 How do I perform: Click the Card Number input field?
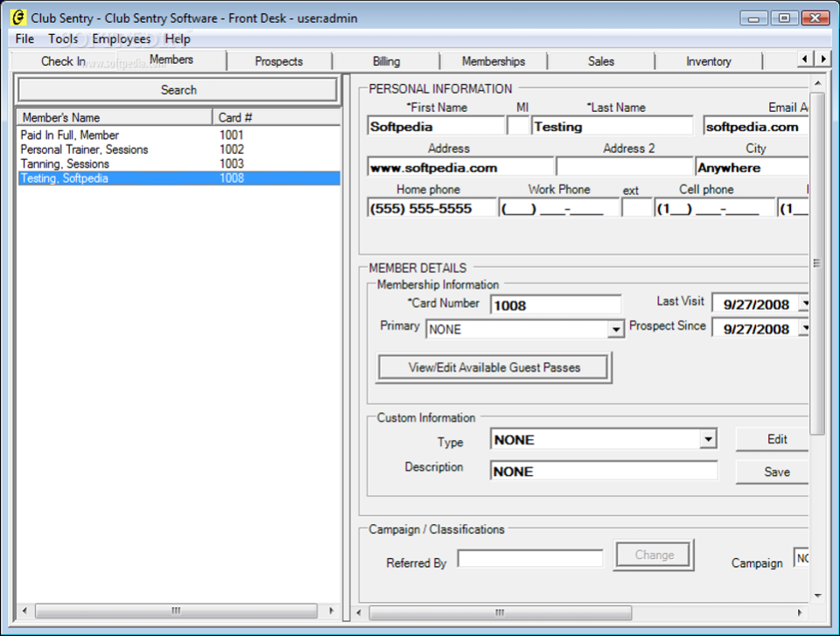pos(556,304)
